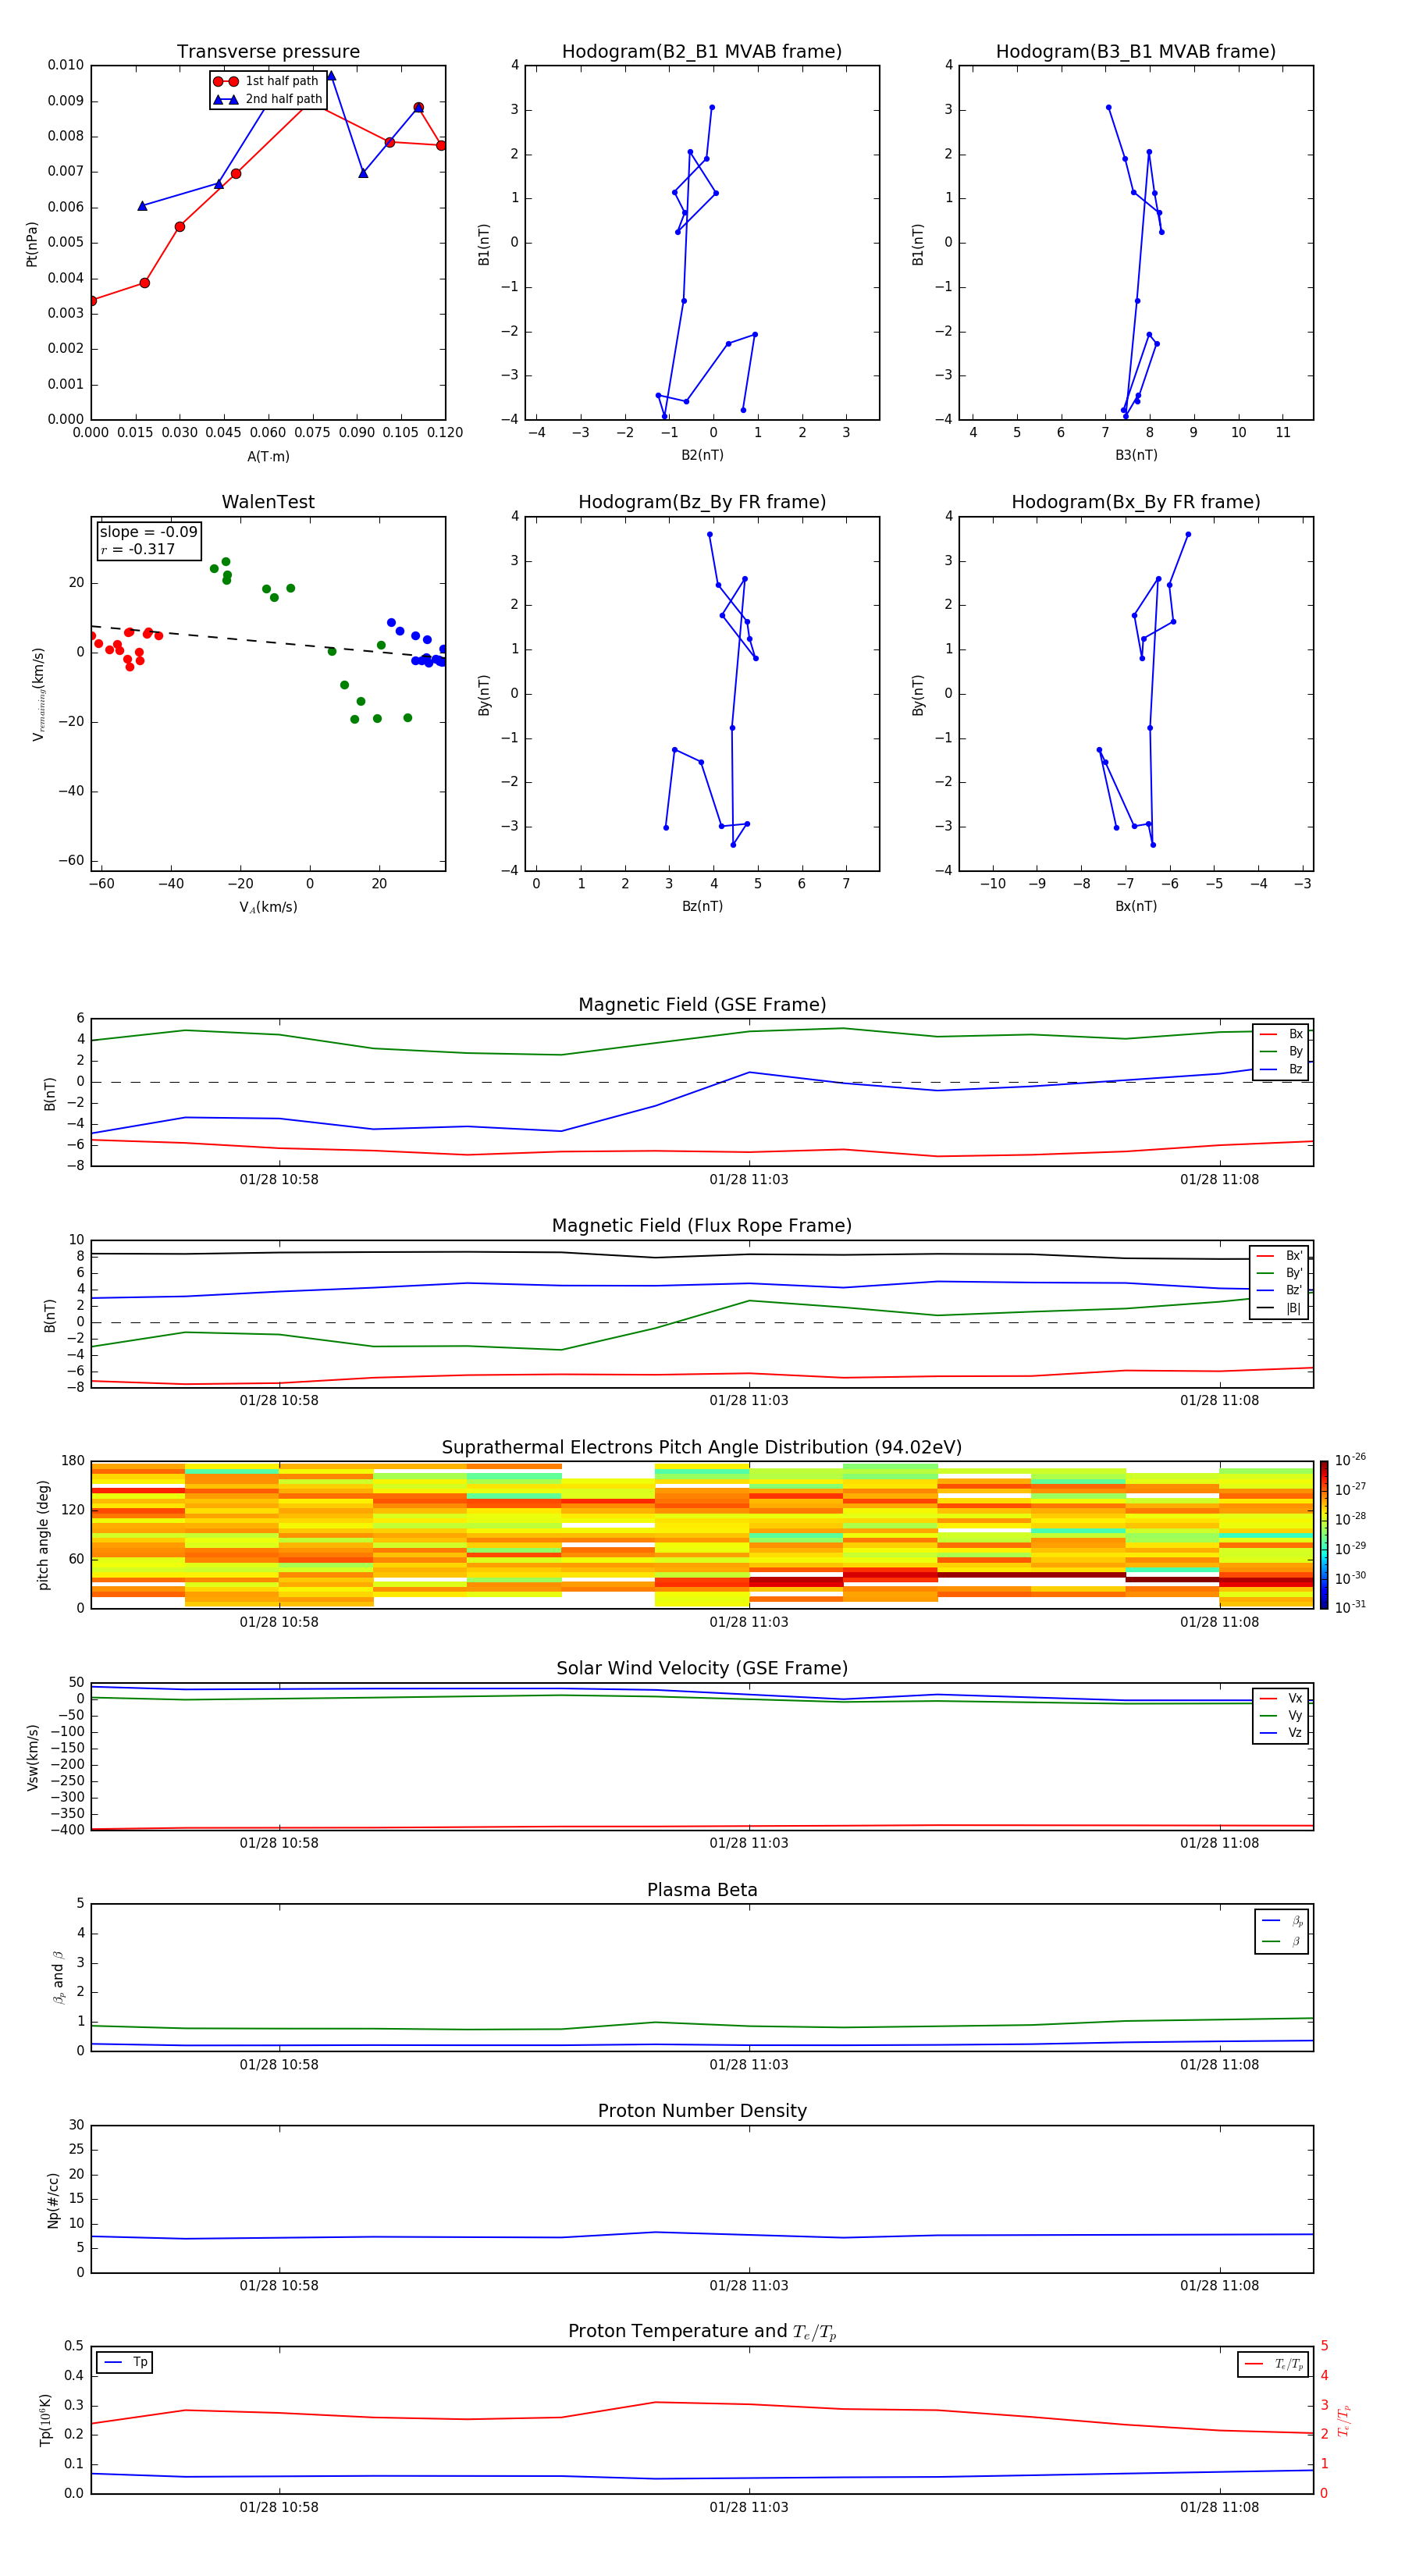Click '2nd half path' legend entry
Image resolution: width=1405 pixels, height=2576 pixels.
click(x=268, y=99)
